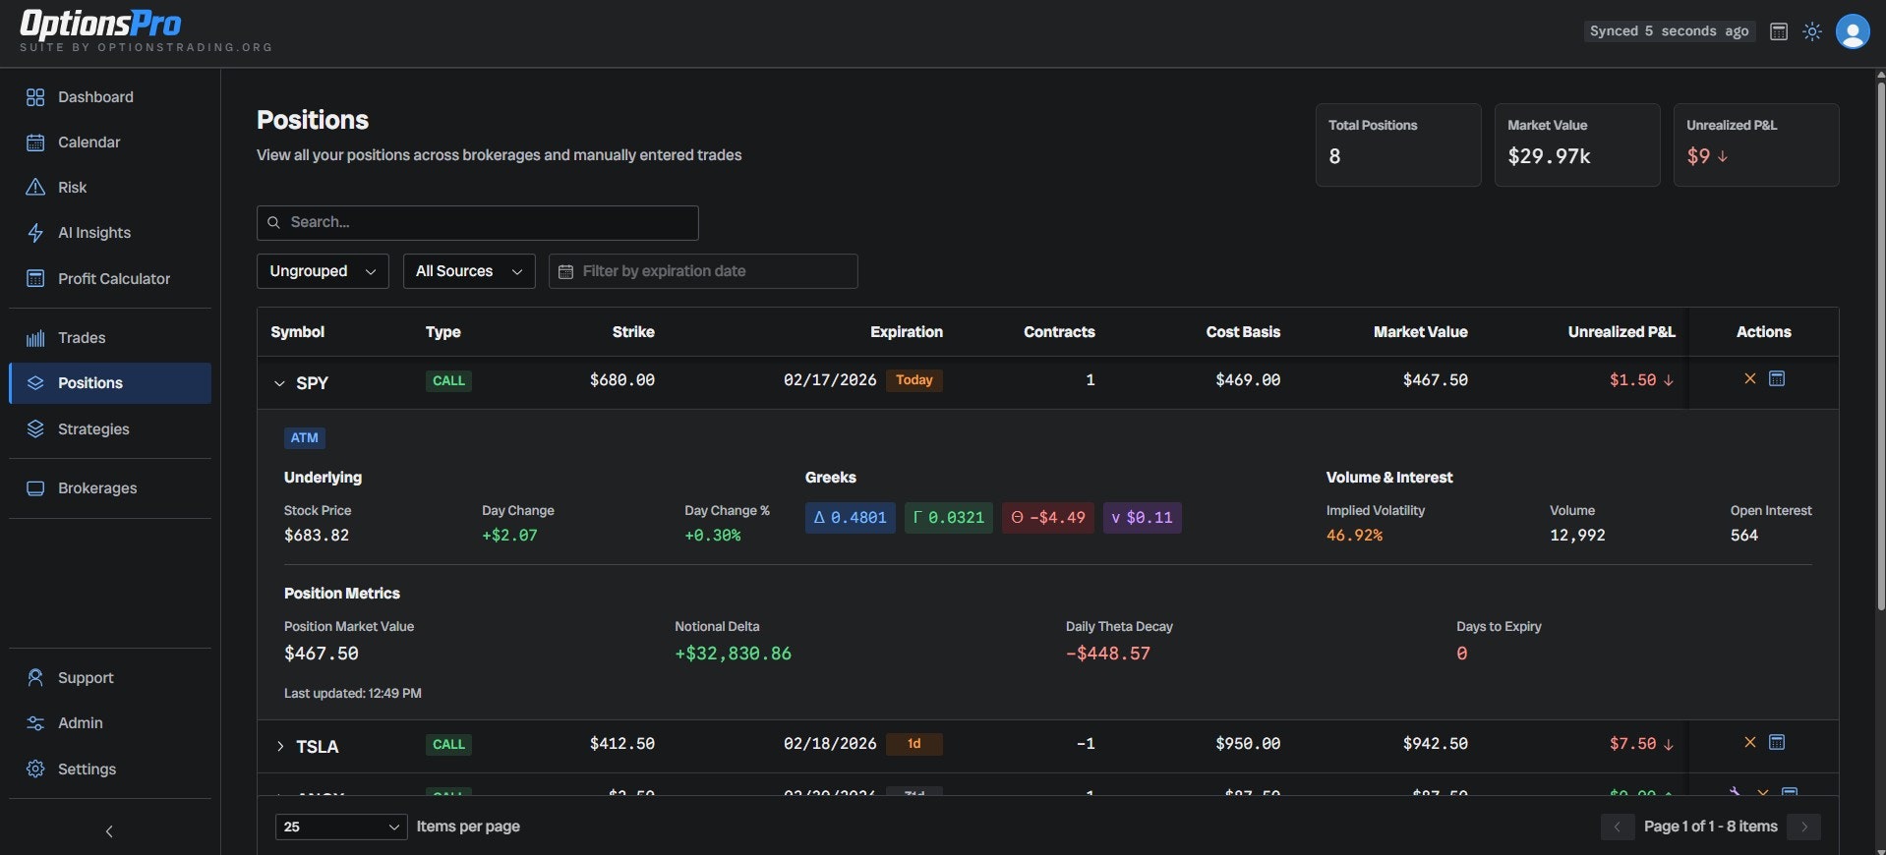
Task: Open the user profile avatar
Action: click(1852, 31)
